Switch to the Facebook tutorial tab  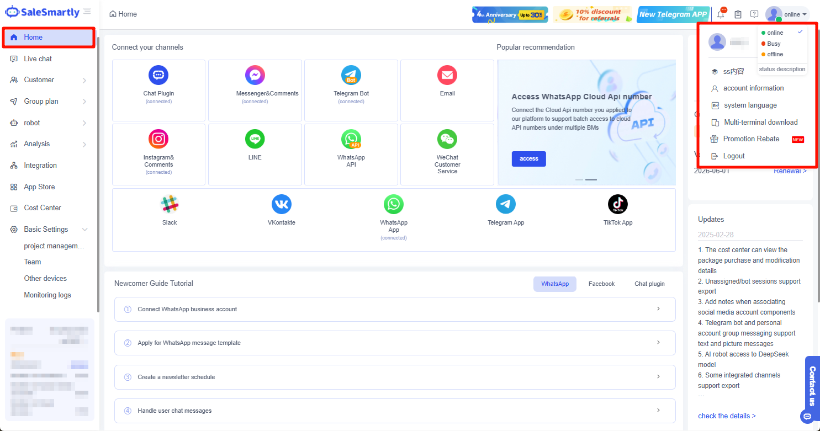pos(601,284)
